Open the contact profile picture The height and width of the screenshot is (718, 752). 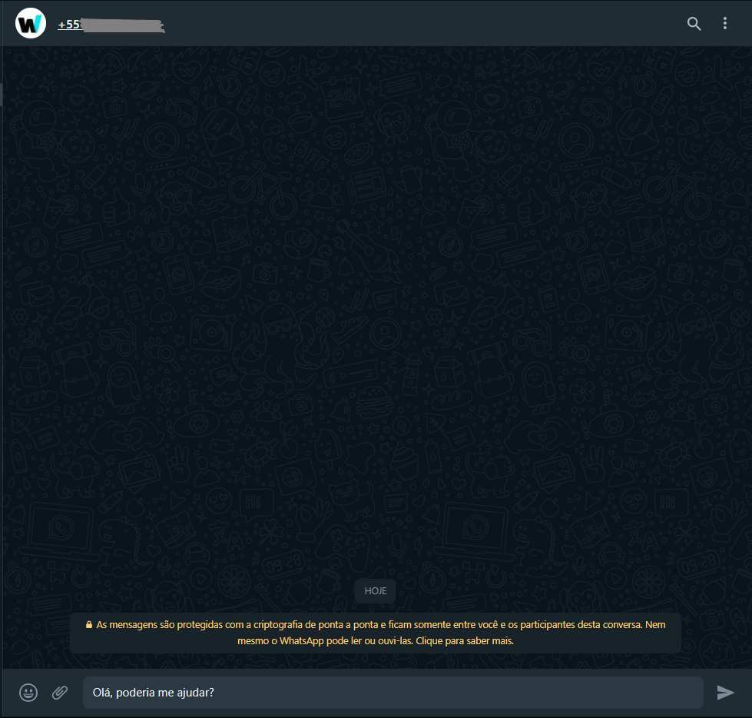pyautogui.click(x=31, y=23)
